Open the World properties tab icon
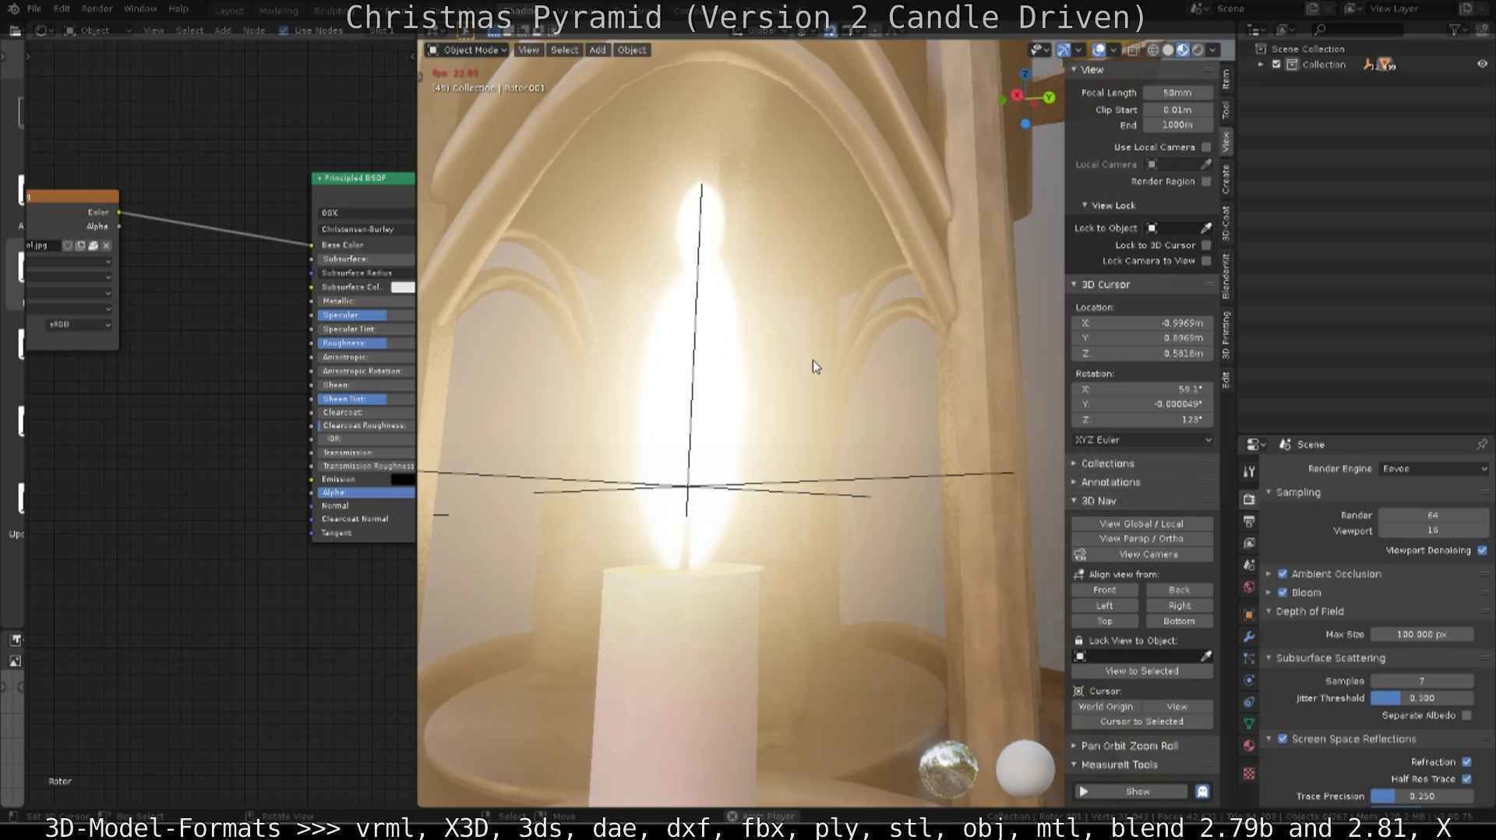This screenshot has width=1496, height=840. 1249,588
